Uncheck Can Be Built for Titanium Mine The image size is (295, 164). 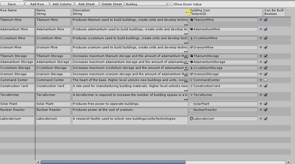pos(265,20)
